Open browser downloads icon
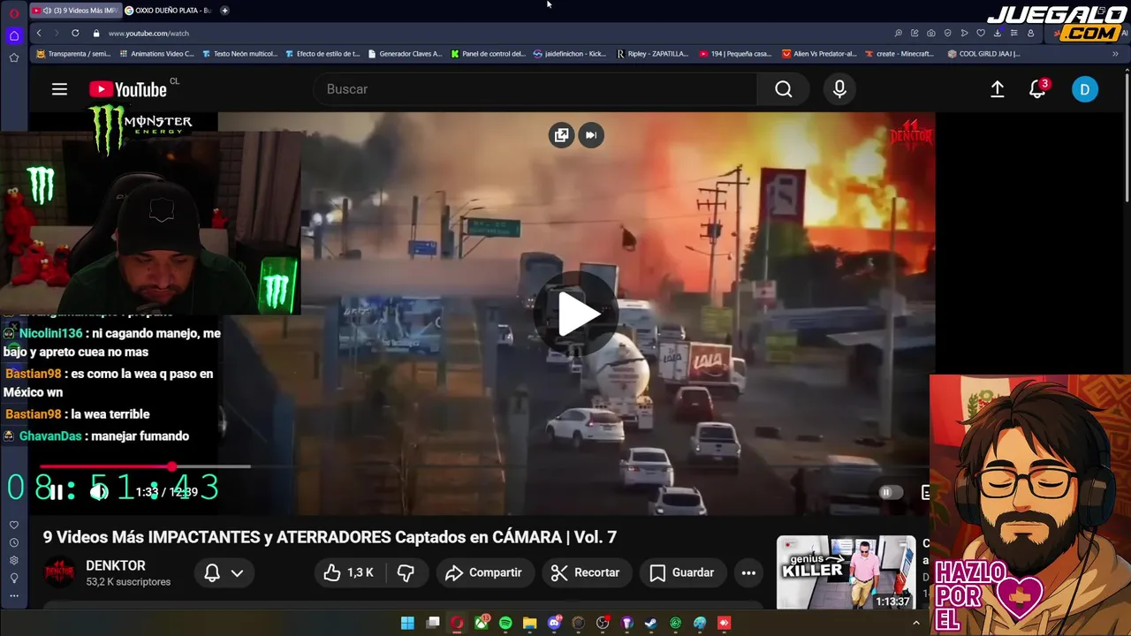The height and width of the screenshot is (636, 1131). [998, 33]
